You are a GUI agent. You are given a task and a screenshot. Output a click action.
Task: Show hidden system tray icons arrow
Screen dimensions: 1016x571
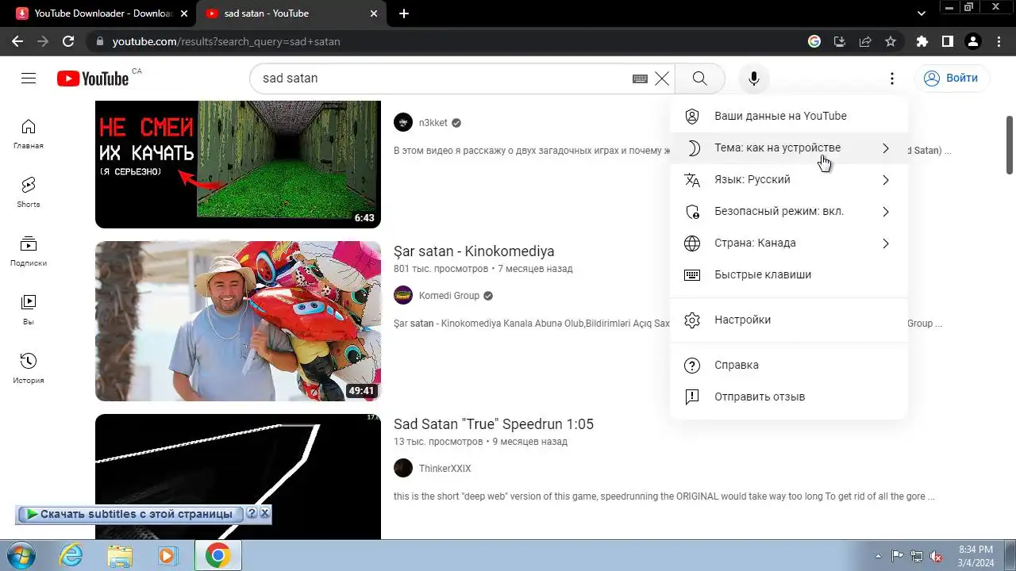(x=877, y=556)
